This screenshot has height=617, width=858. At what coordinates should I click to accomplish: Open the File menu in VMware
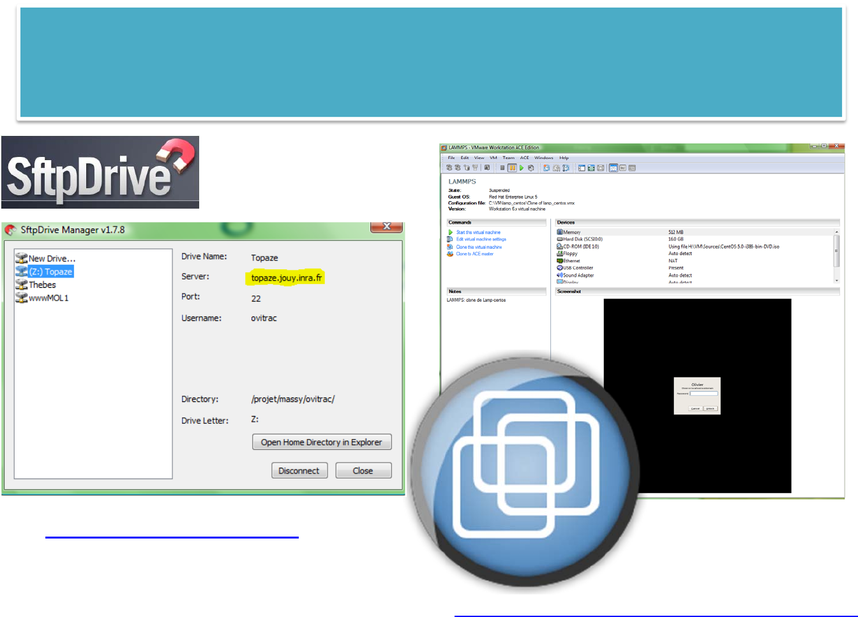[x=451, y=158]
